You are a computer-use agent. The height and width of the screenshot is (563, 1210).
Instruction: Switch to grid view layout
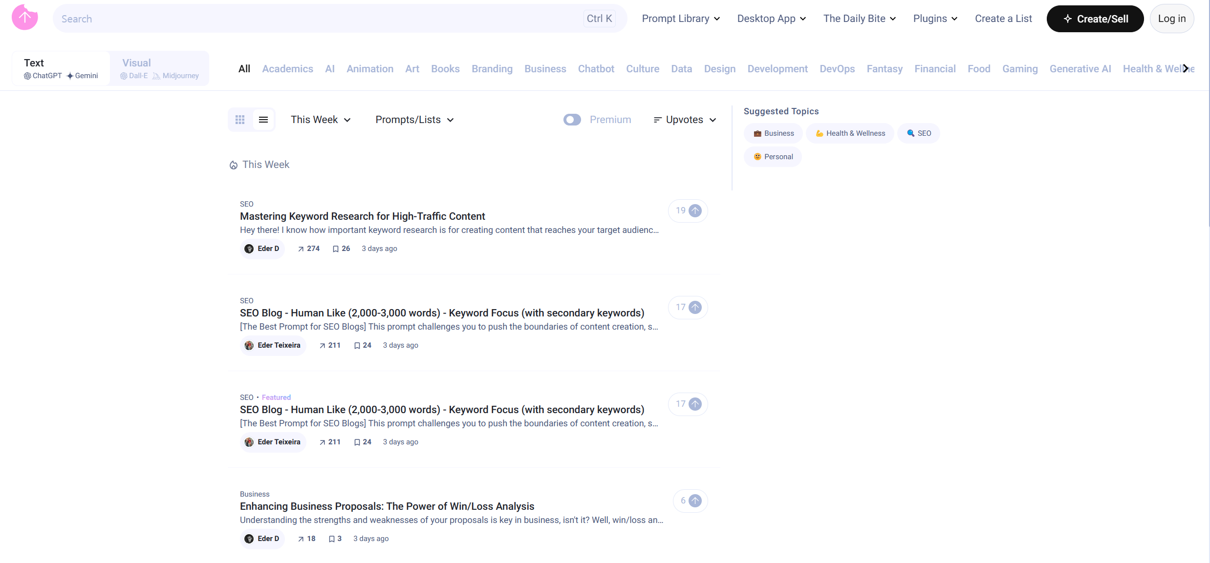point(240,120)
